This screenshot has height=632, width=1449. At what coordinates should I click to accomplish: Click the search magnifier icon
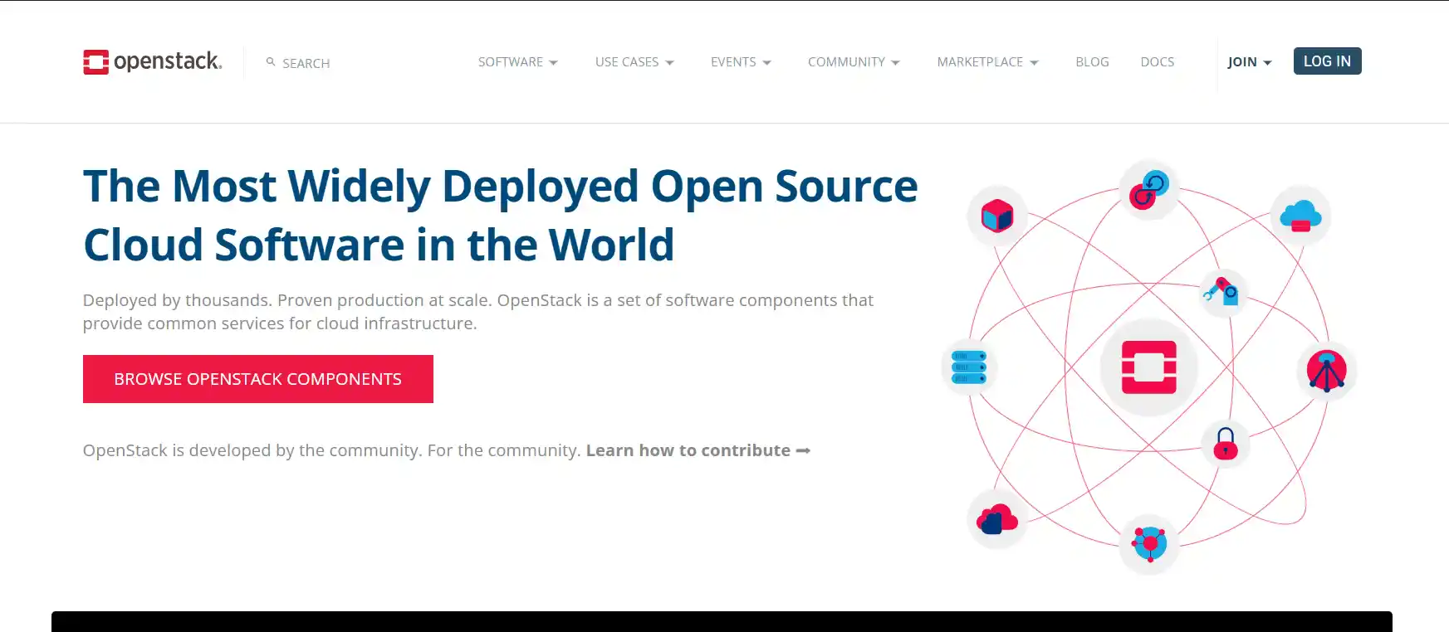coord(271,62)
